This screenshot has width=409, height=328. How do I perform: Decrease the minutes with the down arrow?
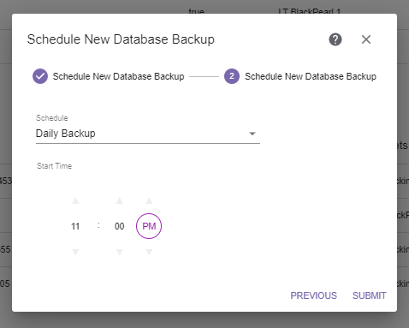(120, 252)
